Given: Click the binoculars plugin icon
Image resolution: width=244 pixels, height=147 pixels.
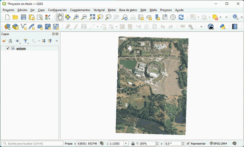Looking at the screenshot, I should pos(211,27).
